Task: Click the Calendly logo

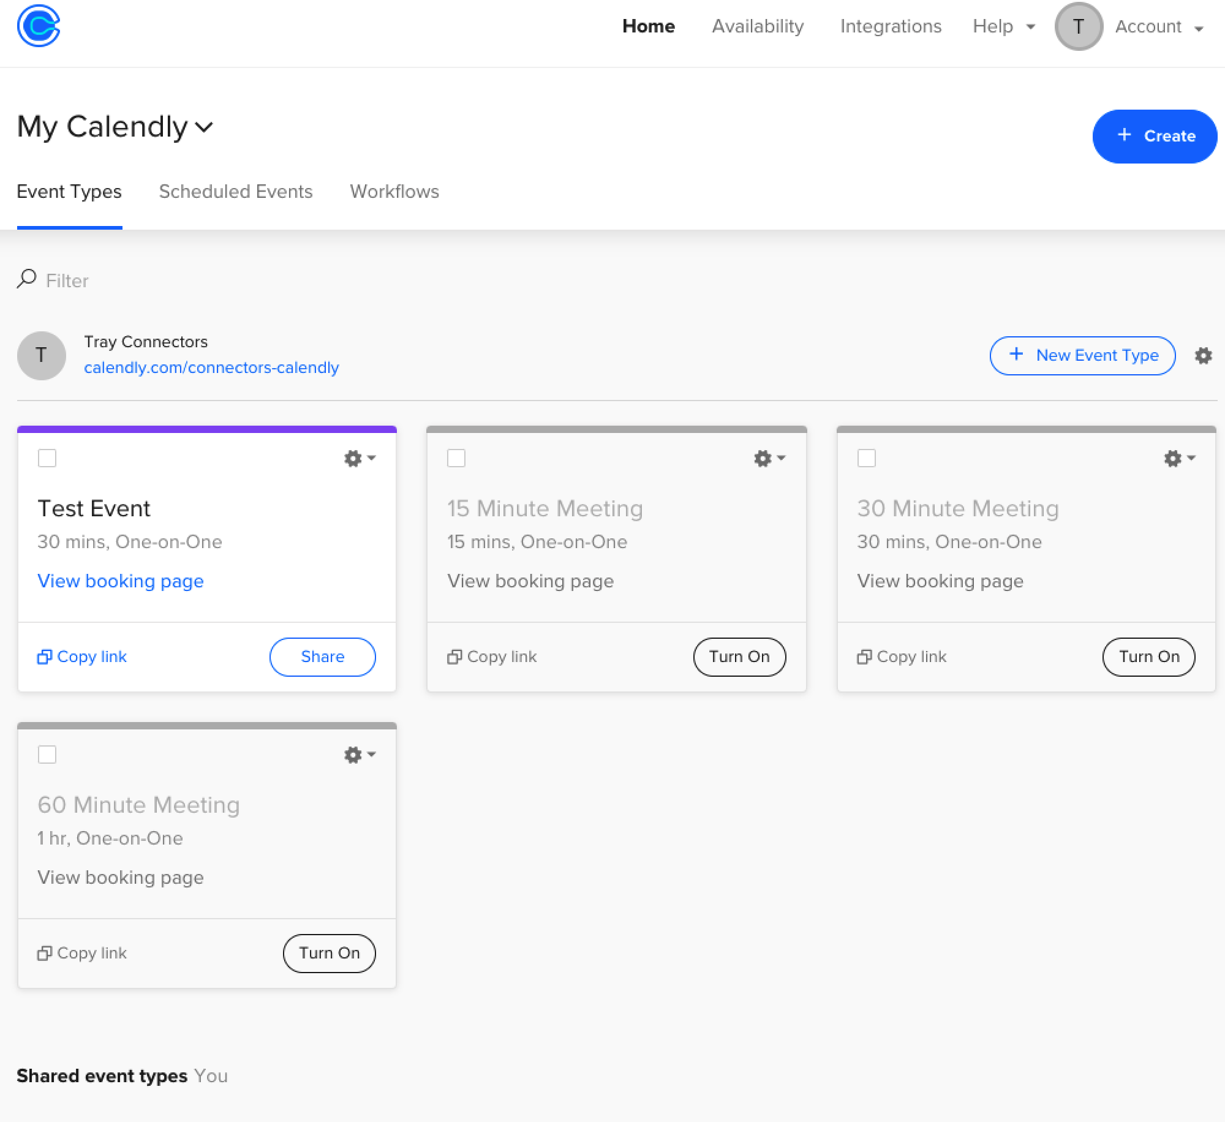Action: tap(39, 26)
